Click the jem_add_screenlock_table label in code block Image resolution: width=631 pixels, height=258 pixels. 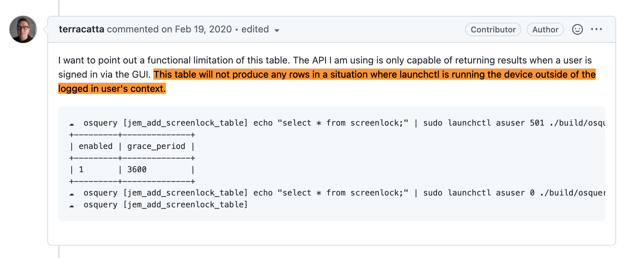click(x=185, y=123)
